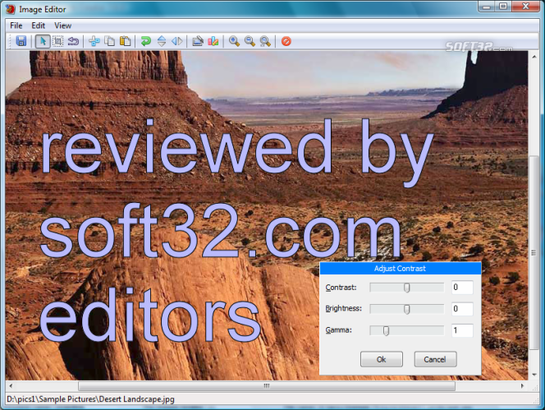
Task: Click the copy pages icon
Action: click(x=110, y=41)
